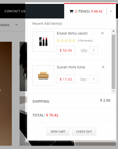Click the cart list scroll up arrow

click(x=113, y=31)
